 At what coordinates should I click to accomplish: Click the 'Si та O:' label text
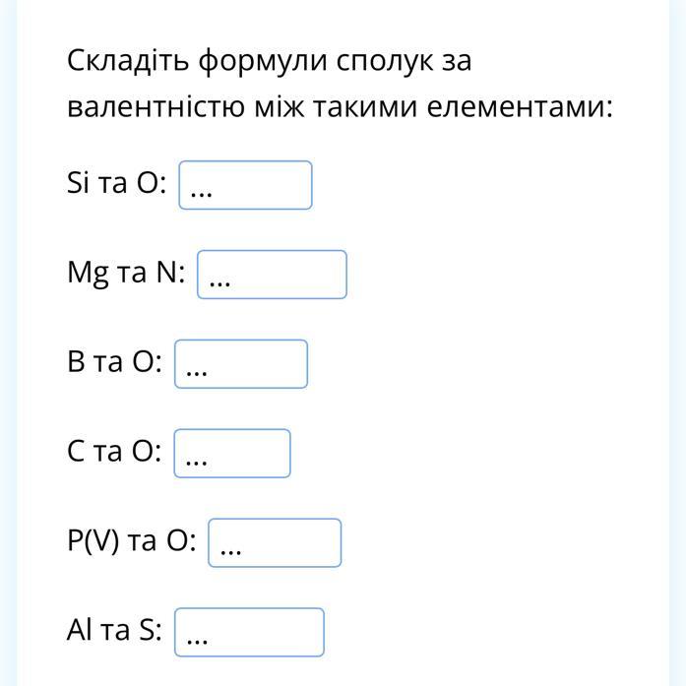tap(117, 184)
